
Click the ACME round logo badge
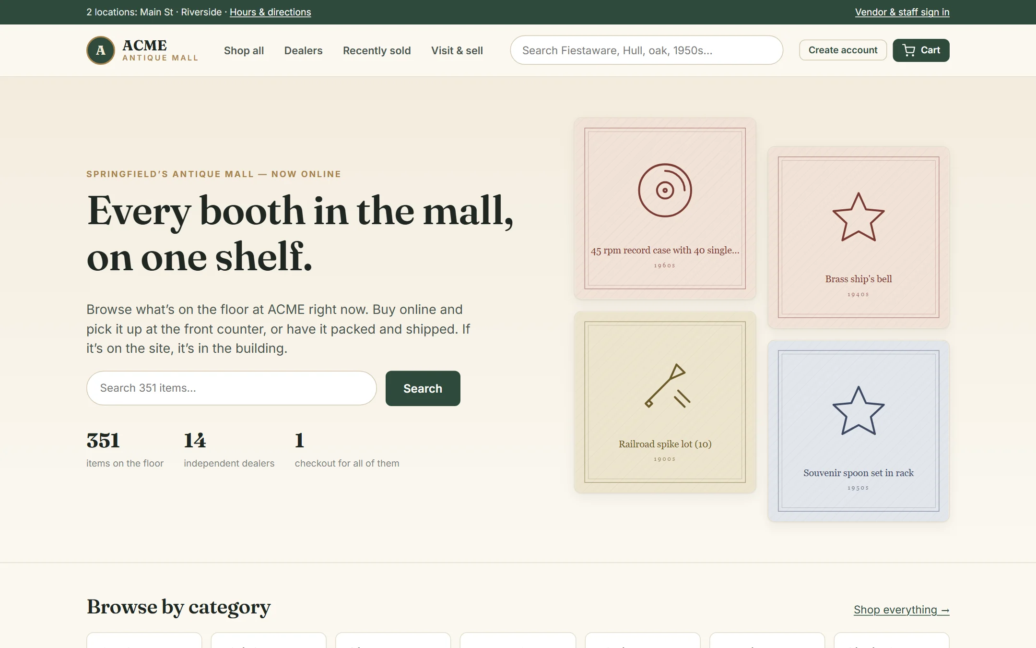pyautogui.click(x=101, y=50)
